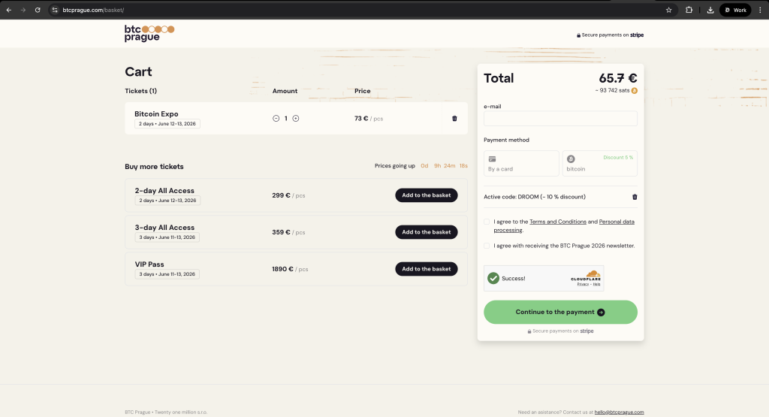
Task: Click the 359 € 3-day All Access price
Action: (281, 232)
